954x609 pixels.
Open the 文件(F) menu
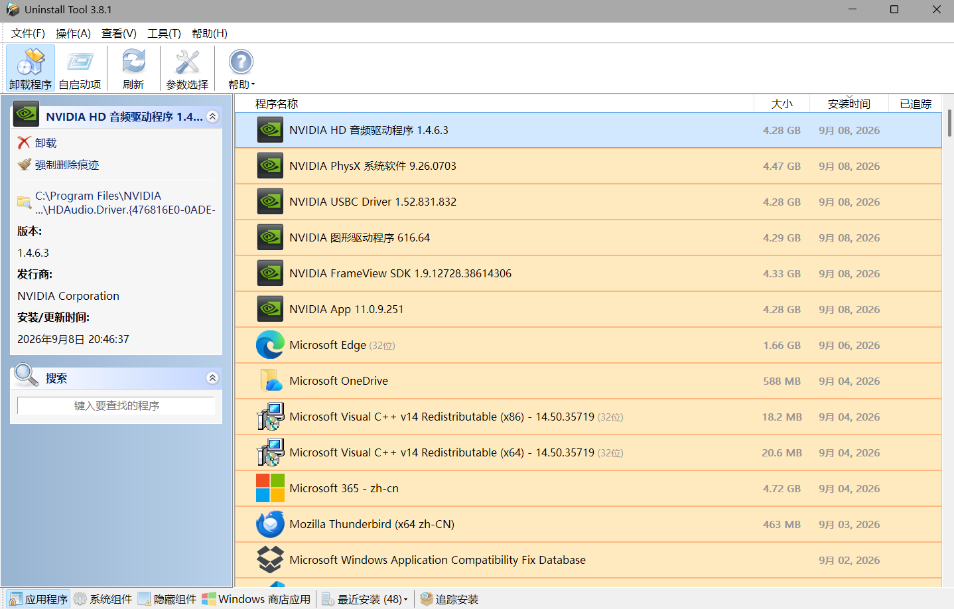(x=28, y=33)
